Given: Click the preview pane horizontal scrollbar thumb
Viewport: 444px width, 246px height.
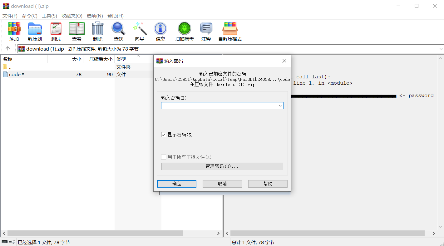Looking at the screenshot, I should [328, 234].
